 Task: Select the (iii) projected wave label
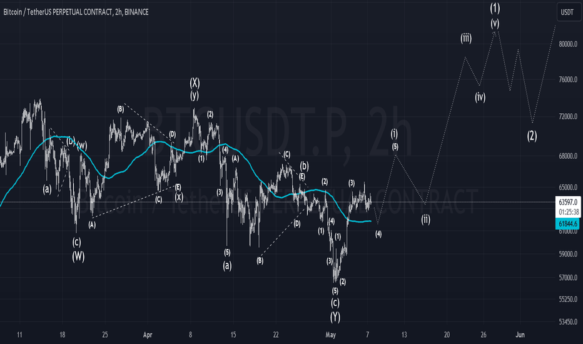point(466,38)
